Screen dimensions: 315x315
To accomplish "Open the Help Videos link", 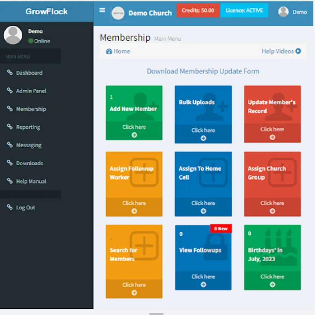I will click(x=281, y=51).
